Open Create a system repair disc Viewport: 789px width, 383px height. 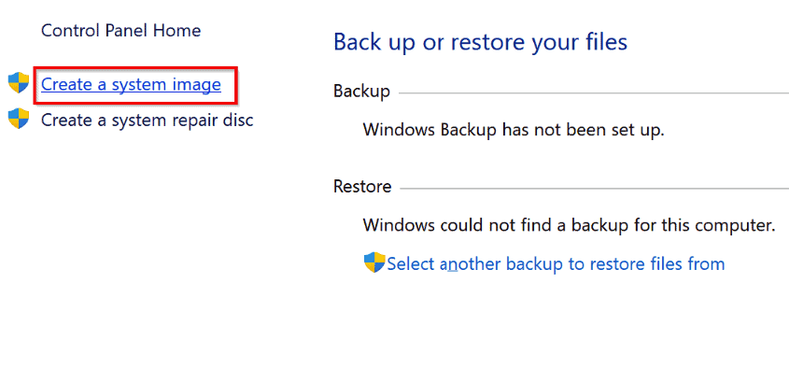click(147, 121)
